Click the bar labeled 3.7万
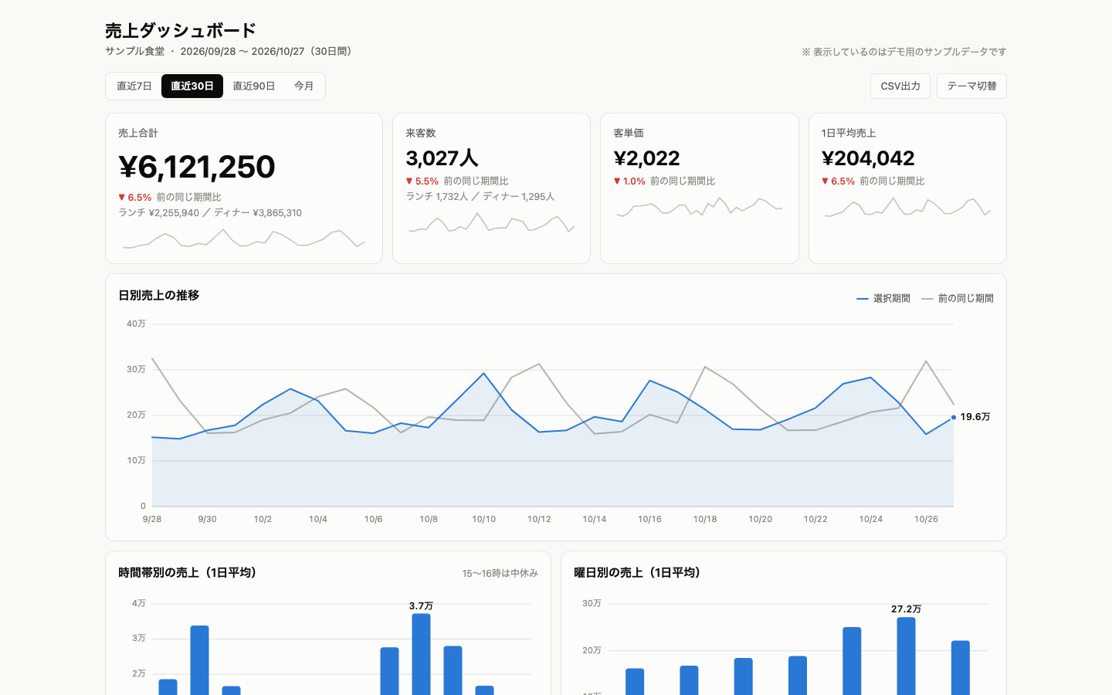This screenshot has width=1112, height=695. 421,654
